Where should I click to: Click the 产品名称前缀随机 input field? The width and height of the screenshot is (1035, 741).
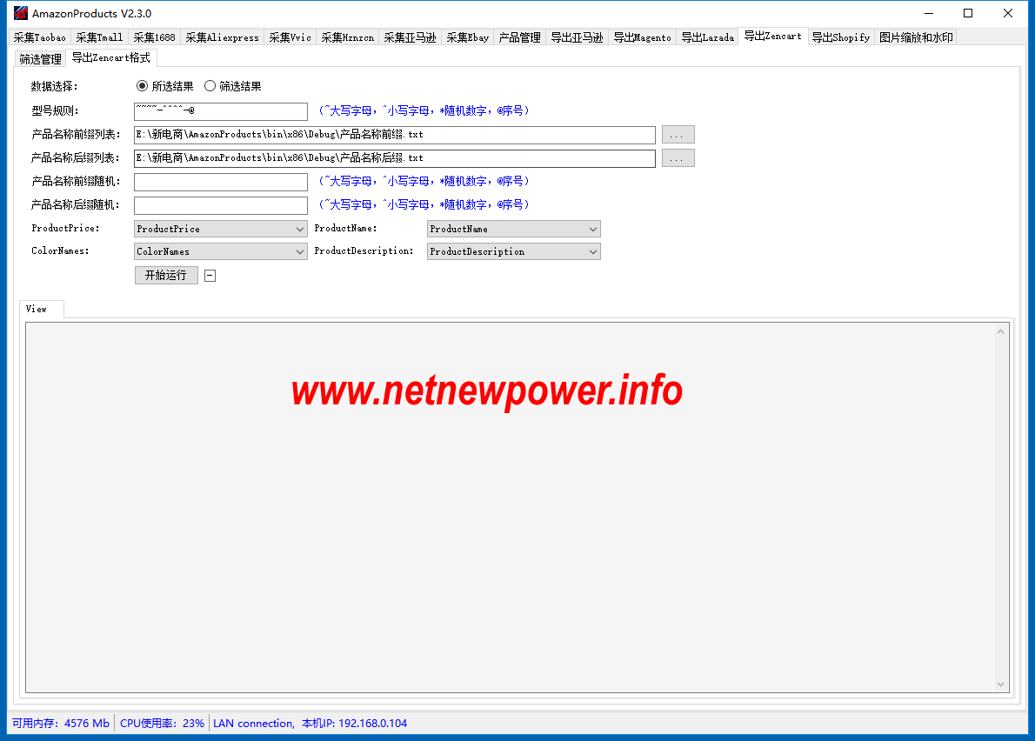click(220, 182)
